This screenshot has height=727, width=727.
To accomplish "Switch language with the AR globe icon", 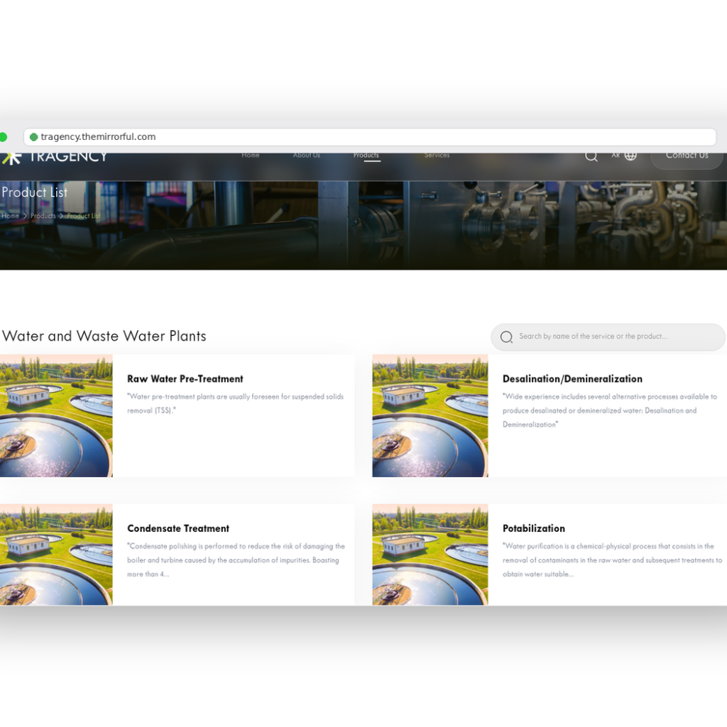I will (624, 155).
